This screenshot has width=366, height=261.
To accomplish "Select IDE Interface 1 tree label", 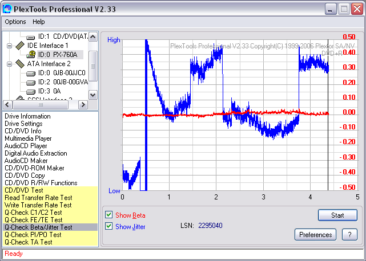I will [x=47, y=46].
